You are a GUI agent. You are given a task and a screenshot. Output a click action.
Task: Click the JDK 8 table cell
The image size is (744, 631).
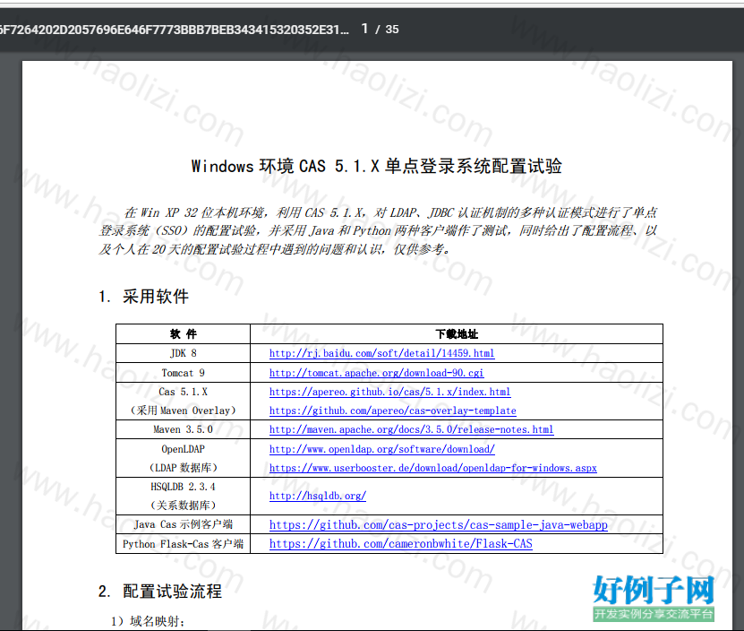[184, 353]
